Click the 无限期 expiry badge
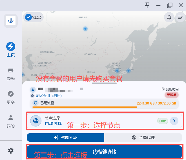The width and height of the screenshot is (186, 160). [x=172, y=95]
